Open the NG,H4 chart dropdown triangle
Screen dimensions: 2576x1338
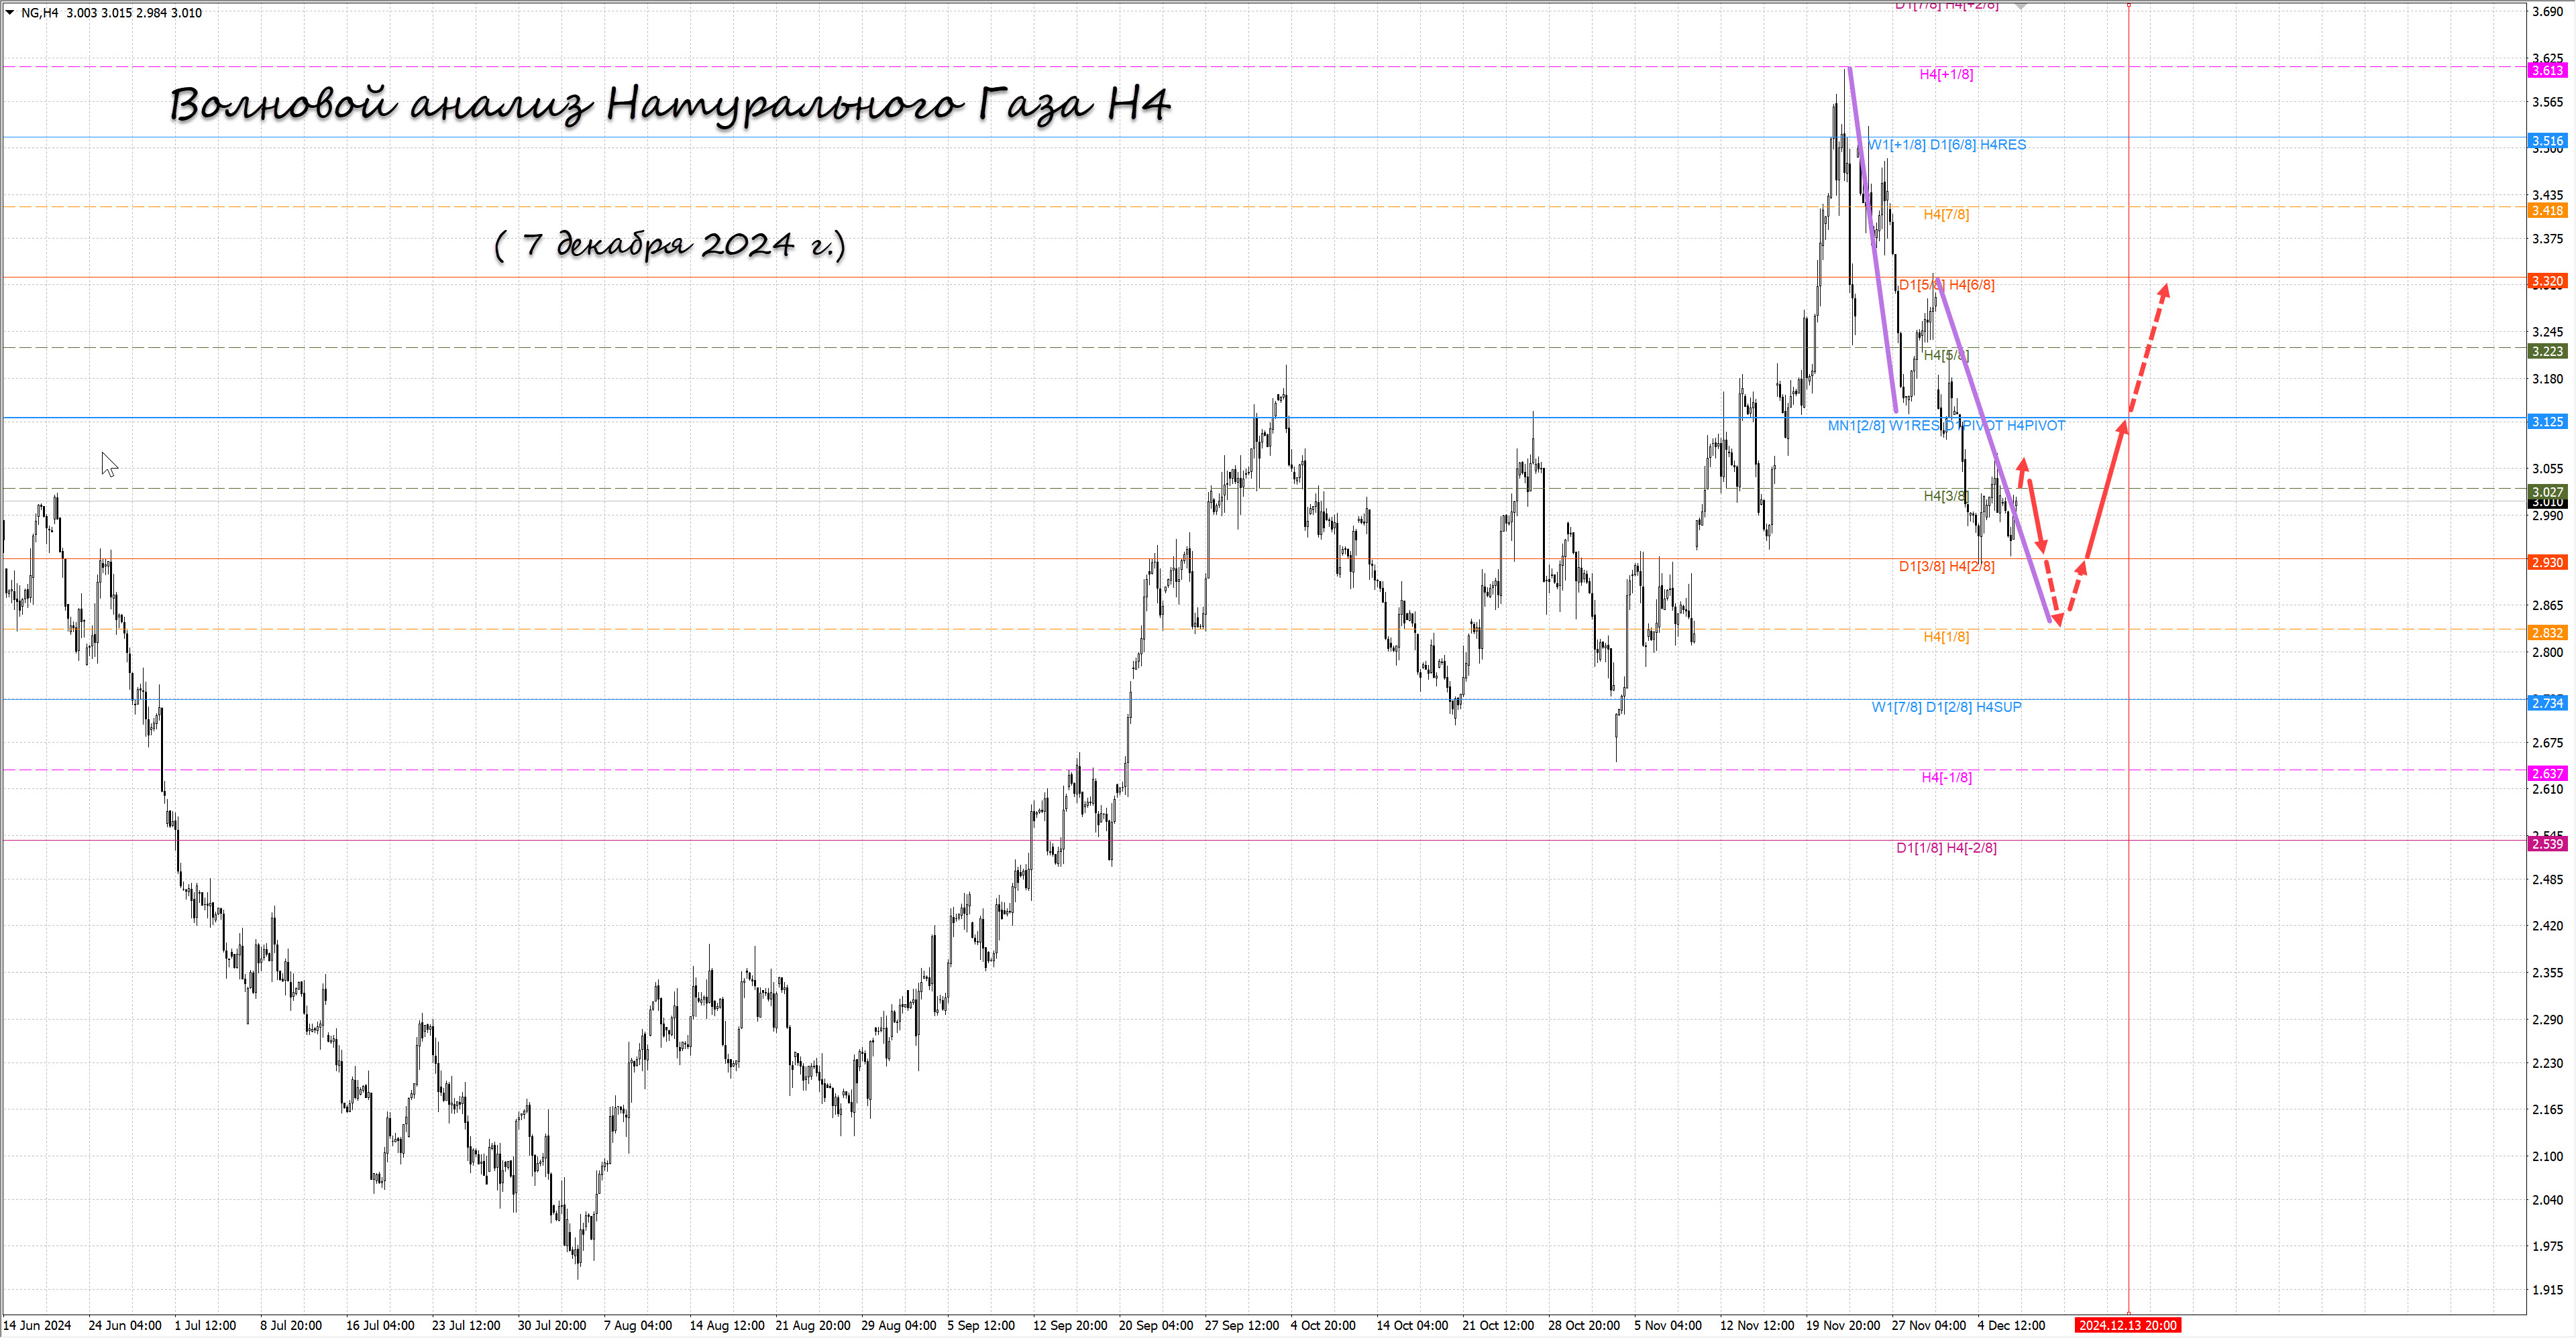point(10,13)
